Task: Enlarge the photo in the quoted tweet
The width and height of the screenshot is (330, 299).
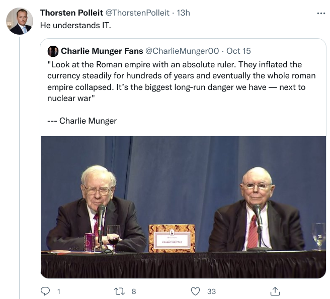Action: (x=183, y=207)
